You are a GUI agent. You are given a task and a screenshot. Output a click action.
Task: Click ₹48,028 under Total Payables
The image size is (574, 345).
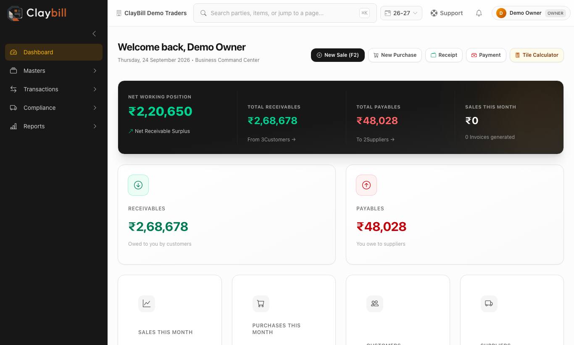(x=377, y=121)
